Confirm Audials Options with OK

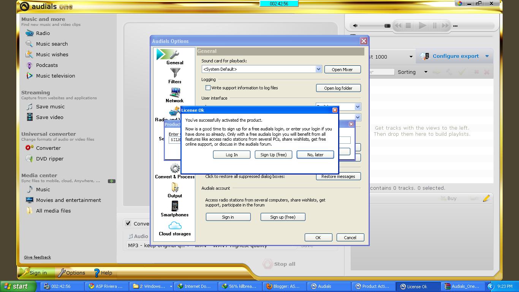pos(318,238)
